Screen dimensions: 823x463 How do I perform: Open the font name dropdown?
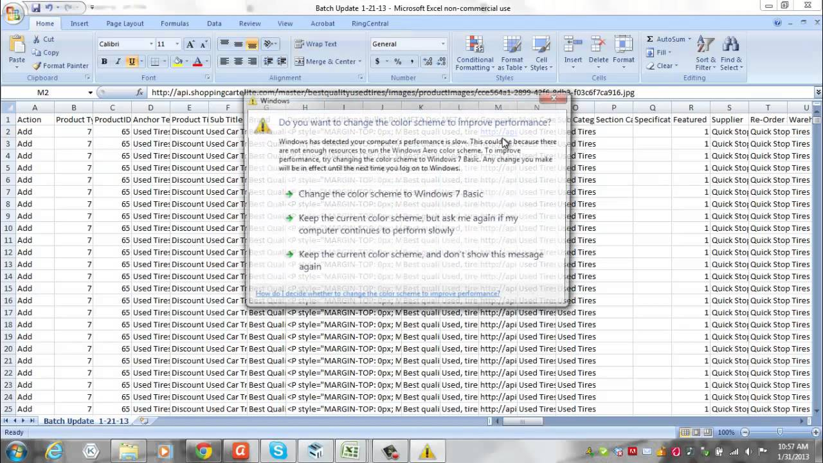(151, 44)
